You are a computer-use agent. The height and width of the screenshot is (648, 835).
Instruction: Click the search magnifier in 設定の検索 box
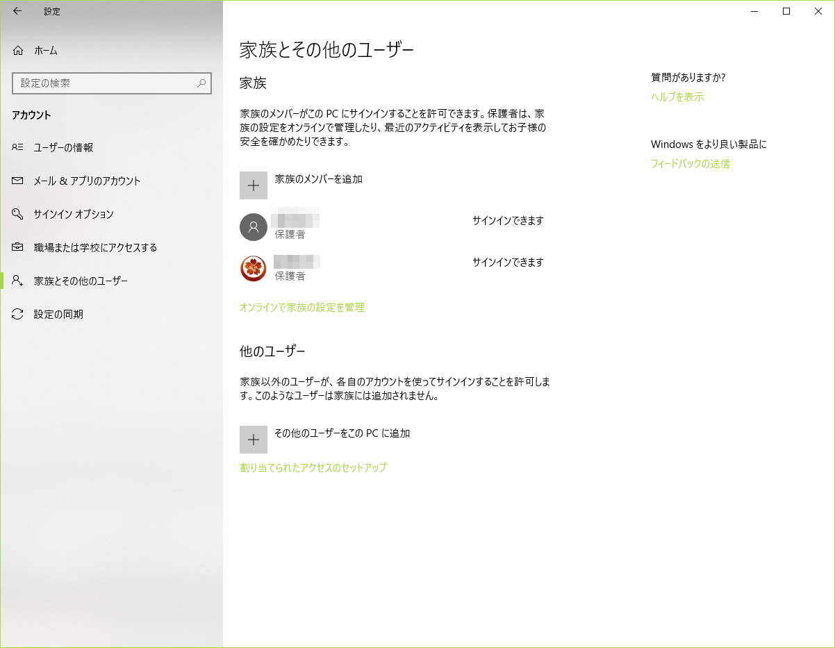click(x=201, y=83)
